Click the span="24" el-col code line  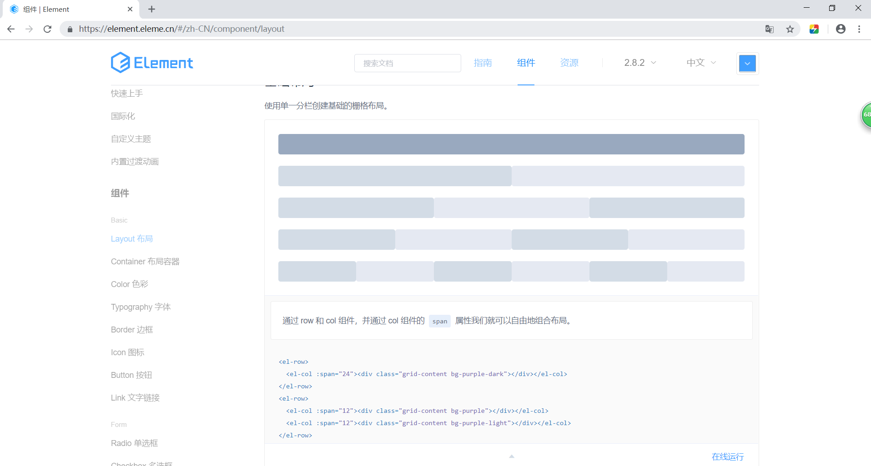point(427,374)
